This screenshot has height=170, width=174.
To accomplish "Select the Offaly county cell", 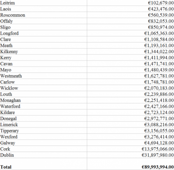I will tap(43, 21).
